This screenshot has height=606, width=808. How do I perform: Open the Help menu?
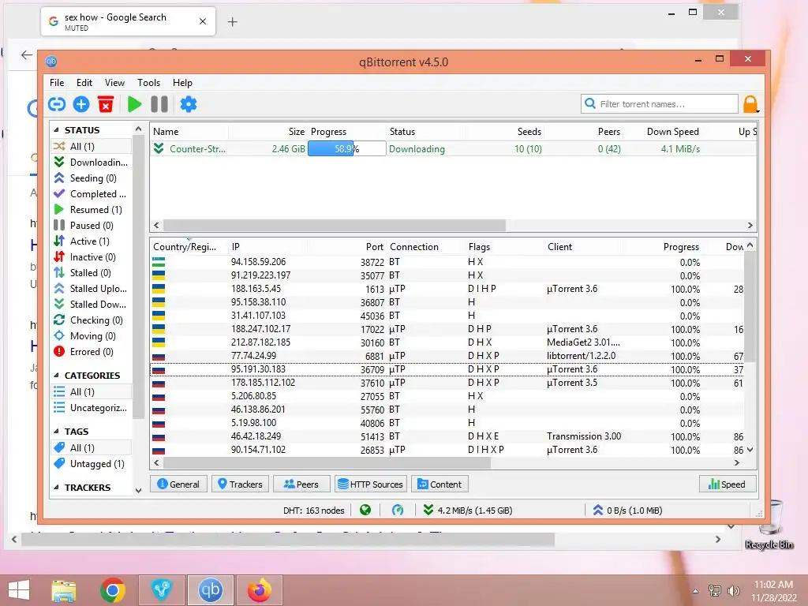point(182,82)
